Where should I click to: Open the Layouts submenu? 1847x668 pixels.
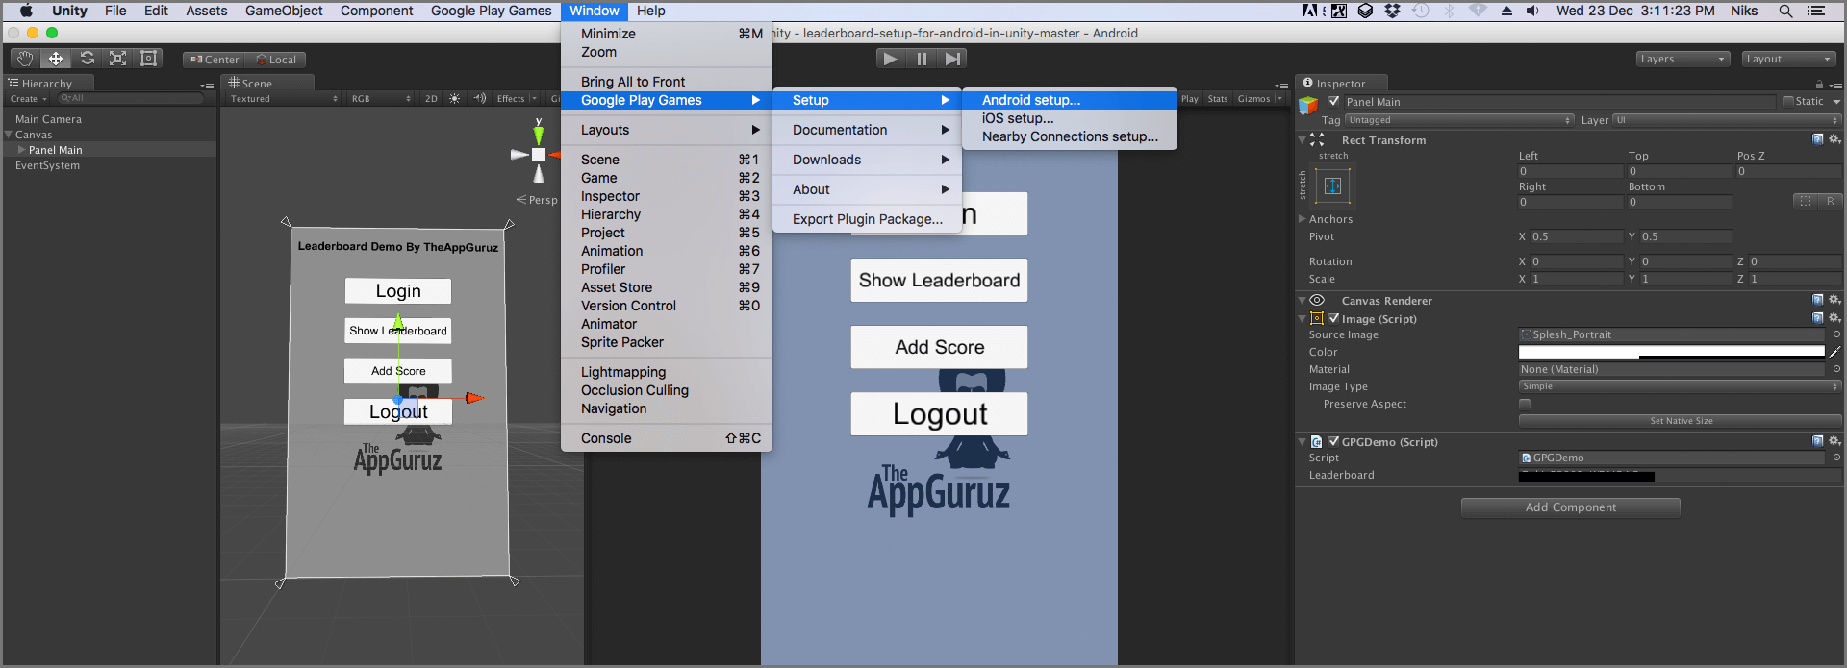[x=667, y=130]
